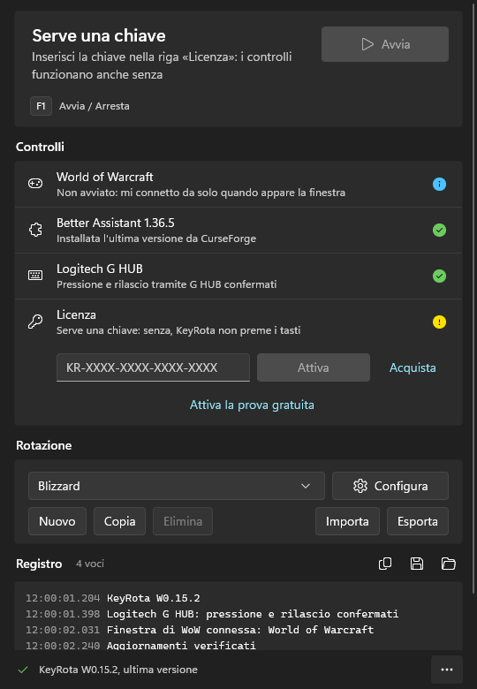The height and width of the screenshot is (689, 477).
Task: Click the Attiva la prova gratuita link
Action: pos(252,405)
